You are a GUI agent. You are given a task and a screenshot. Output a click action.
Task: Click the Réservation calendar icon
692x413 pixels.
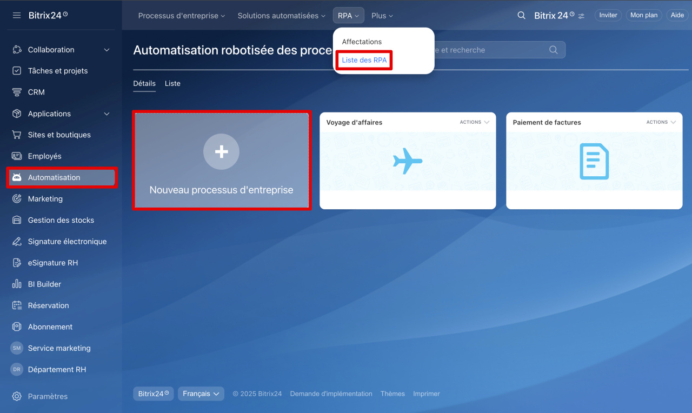tap(17, 305)
